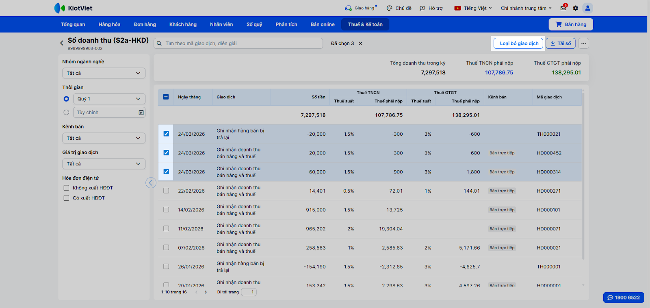Go to next page arrow in pagination
The image size is (650, 308).
pyautogui.click(x=206, y=292)
